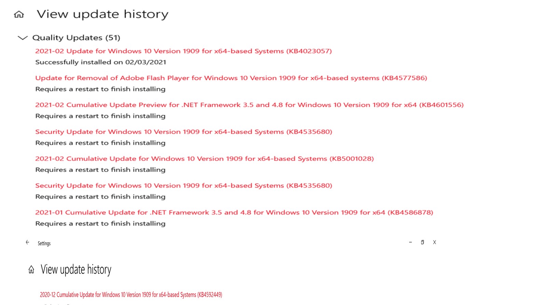Click the minimize icon on the Settings window

pos(410,242)
